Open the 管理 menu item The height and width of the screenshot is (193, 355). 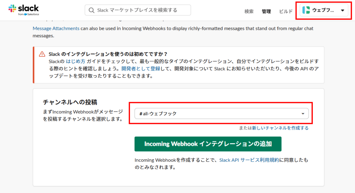pyautogui.click(x=266, y=11)
